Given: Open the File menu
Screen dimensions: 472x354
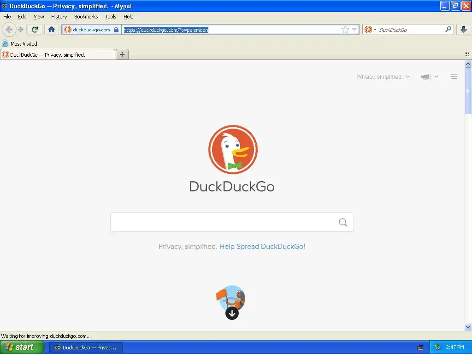Looking at the screenshot, I should coord(7,17).
